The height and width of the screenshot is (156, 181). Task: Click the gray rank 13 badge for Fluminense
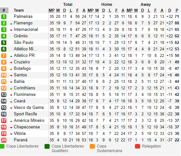pos(4,95)
